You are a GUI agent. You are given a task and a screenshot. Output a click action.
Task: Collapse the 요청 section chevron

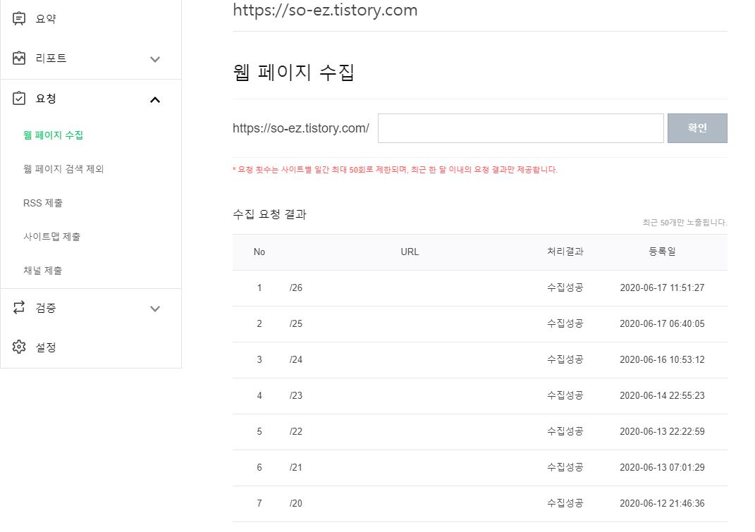(155, 99)
